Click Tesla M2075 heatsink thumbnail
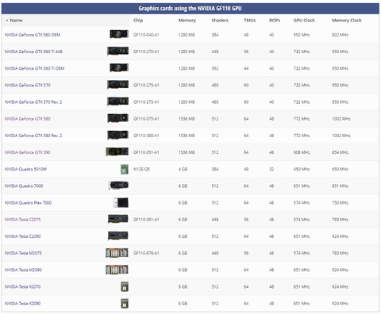Screen dimensions: 381x314 (x=117, y=253)
